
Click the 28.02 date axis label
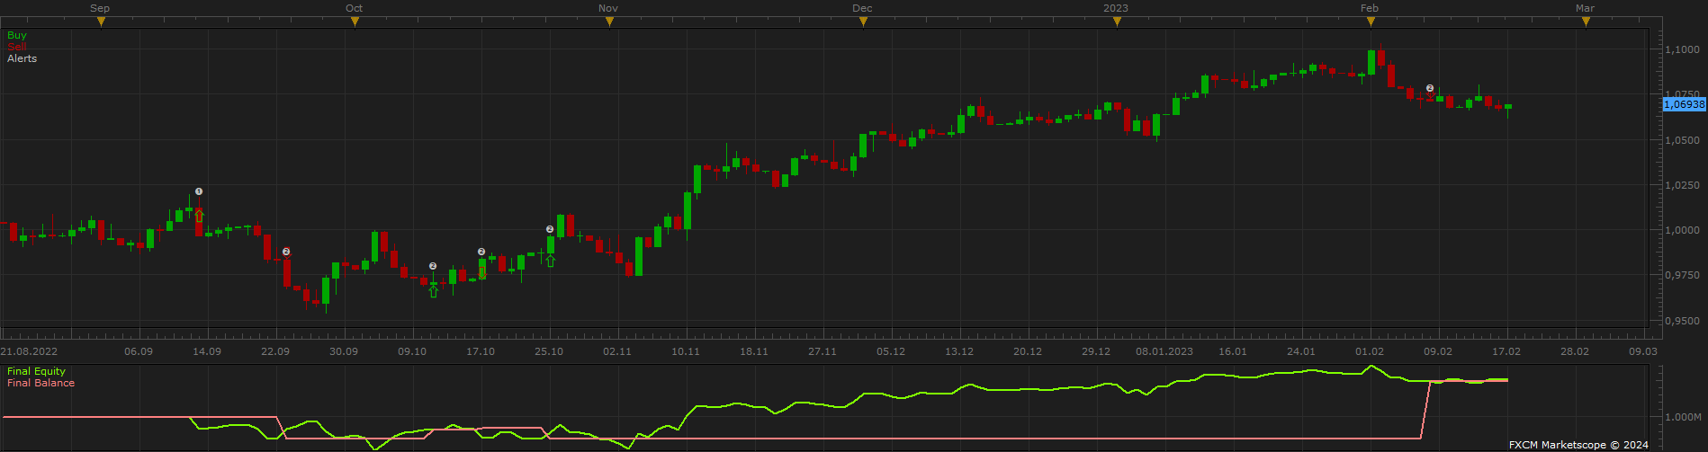tap(1575, 351)
